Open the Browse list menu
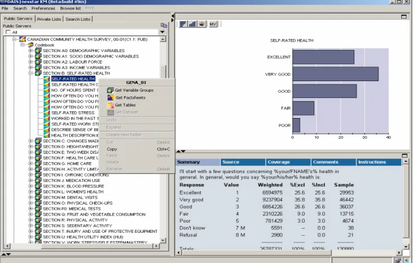The width and height of the screenshot is (413, 263). pos(70,8)
